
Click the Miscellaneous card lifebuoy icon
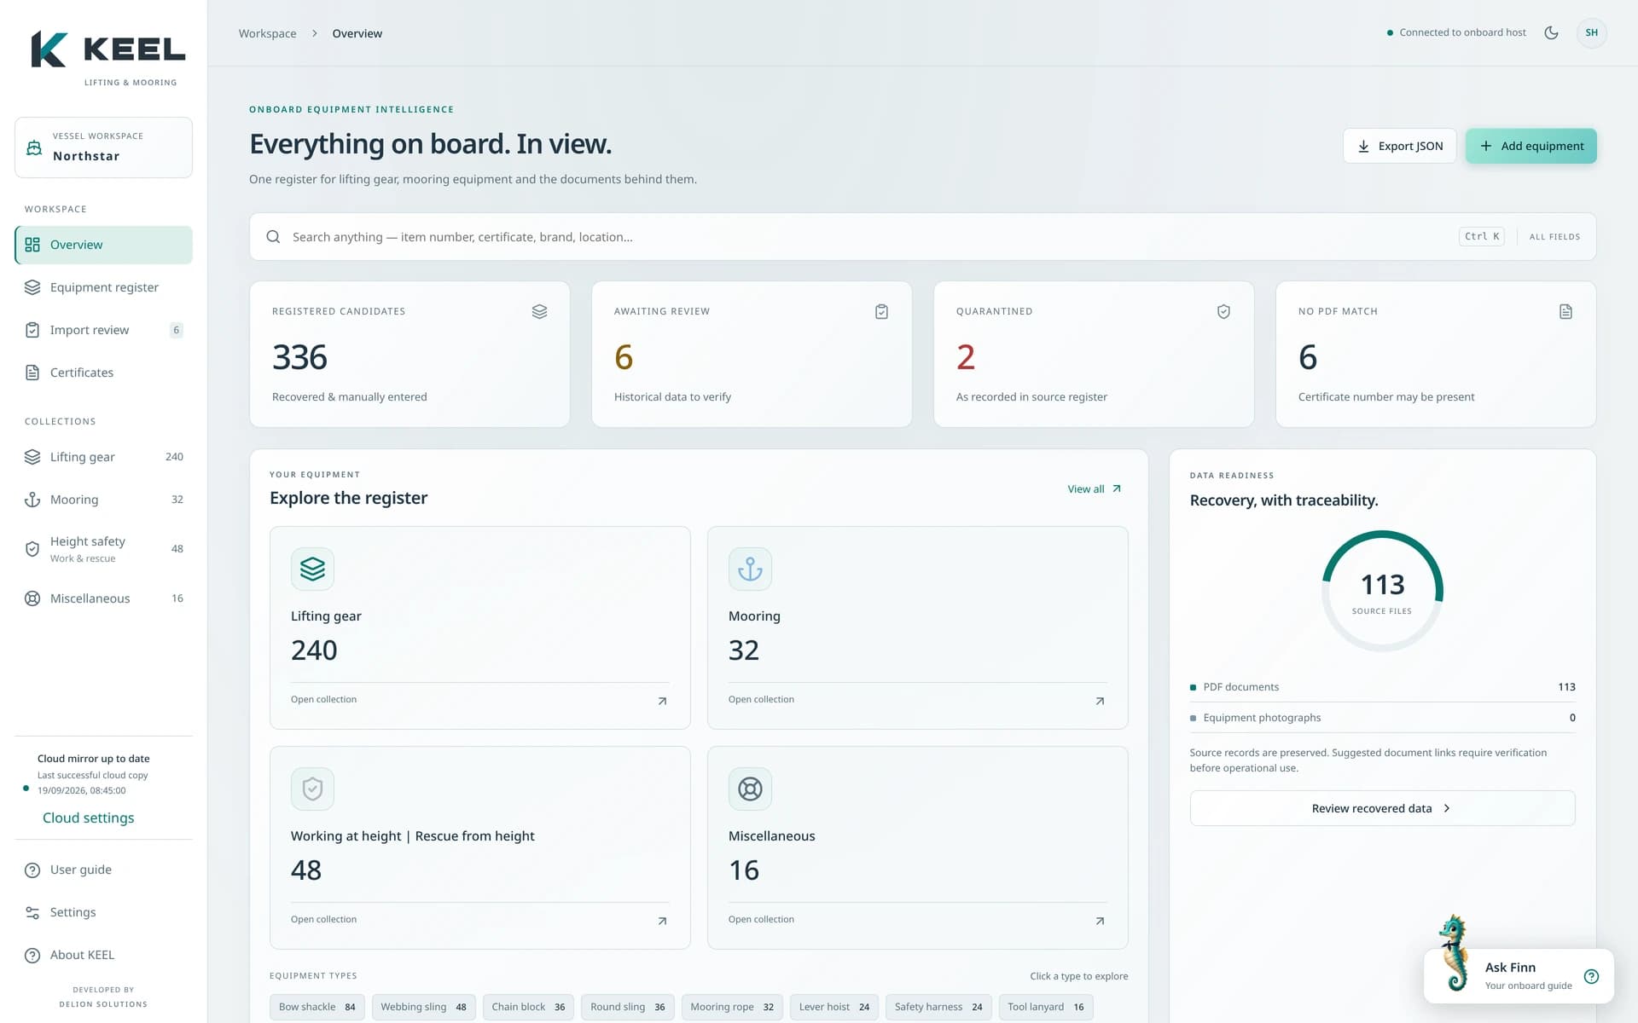750,789
